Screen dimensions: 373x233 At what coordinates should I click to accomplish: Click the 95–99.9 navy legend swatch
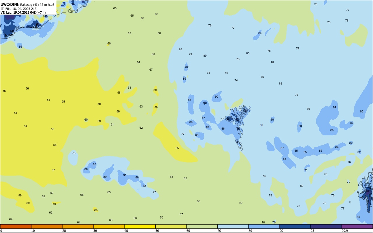(326, 226)
